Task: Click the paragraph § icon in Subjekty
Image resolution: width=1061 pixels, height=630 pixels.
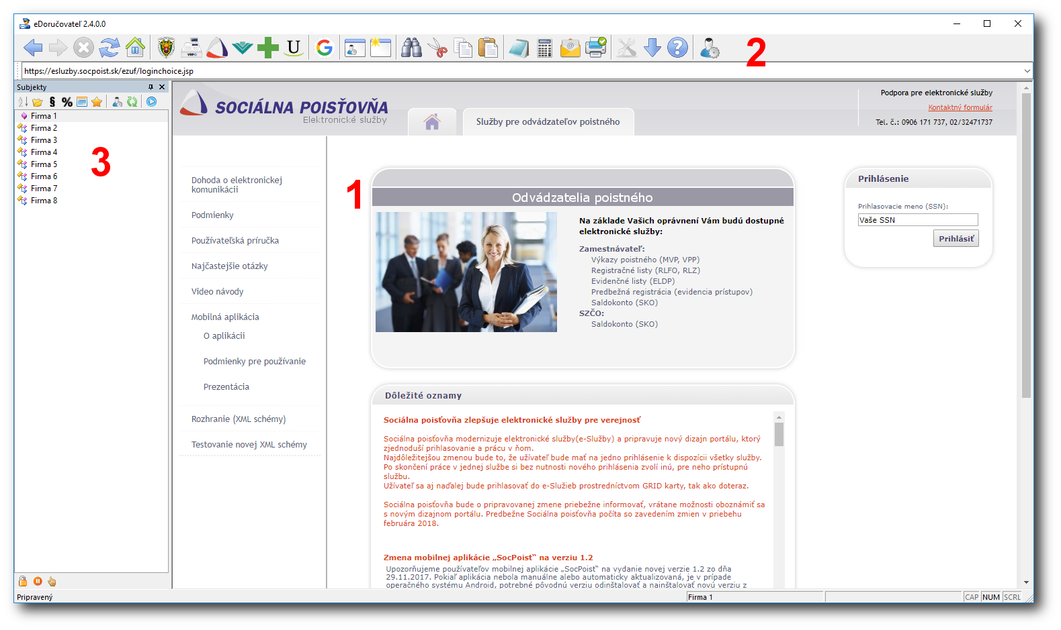Action: [52, 102]
